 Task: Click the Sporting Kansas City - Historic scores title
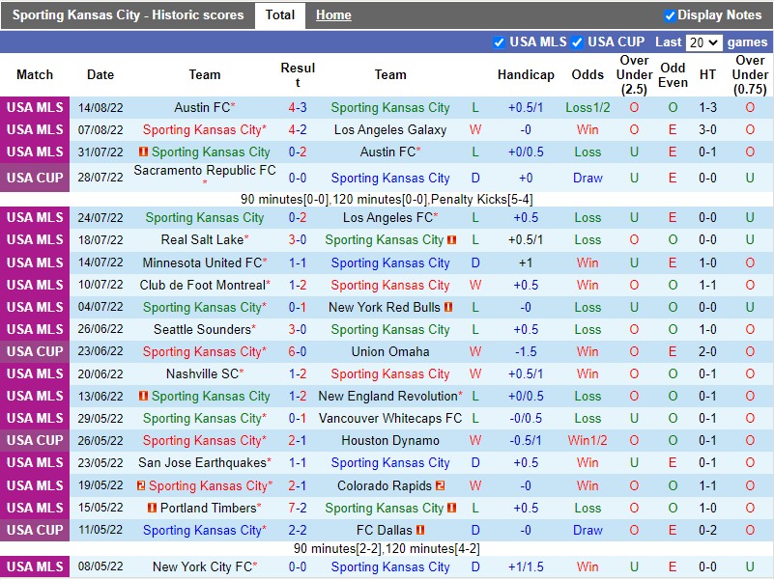[128, 15]
